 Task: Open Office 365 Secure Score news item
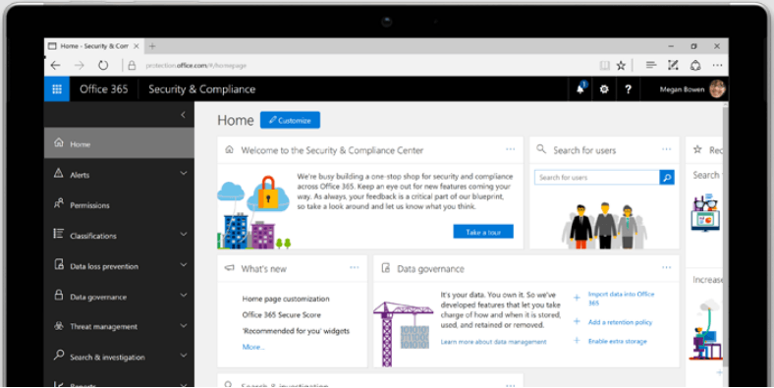[281, 315]
